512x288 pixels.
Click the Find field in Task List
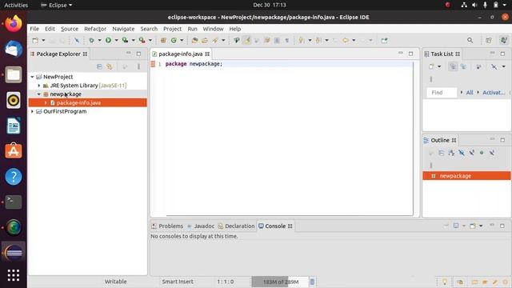(442, 93)
